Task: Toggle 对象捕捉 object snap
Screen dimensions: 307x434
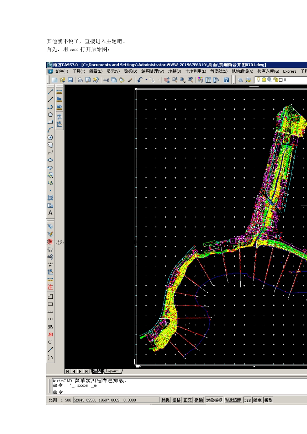Action: (214, 400)
